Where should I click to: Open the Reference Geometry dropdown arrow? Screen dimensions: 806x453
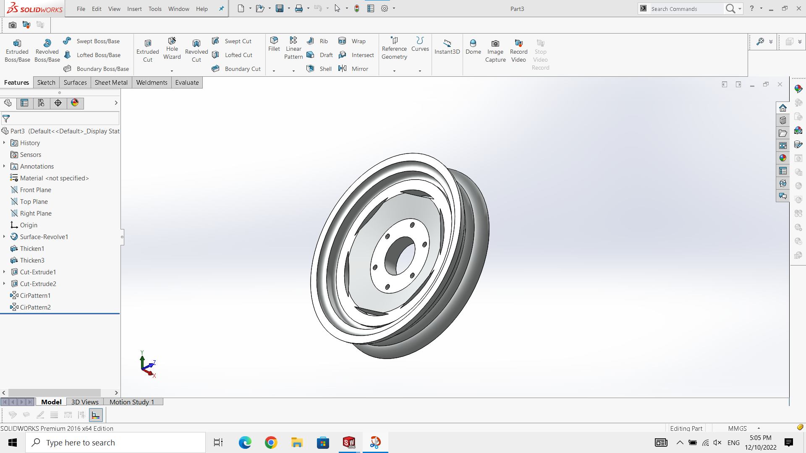click(x=394, y=71)
